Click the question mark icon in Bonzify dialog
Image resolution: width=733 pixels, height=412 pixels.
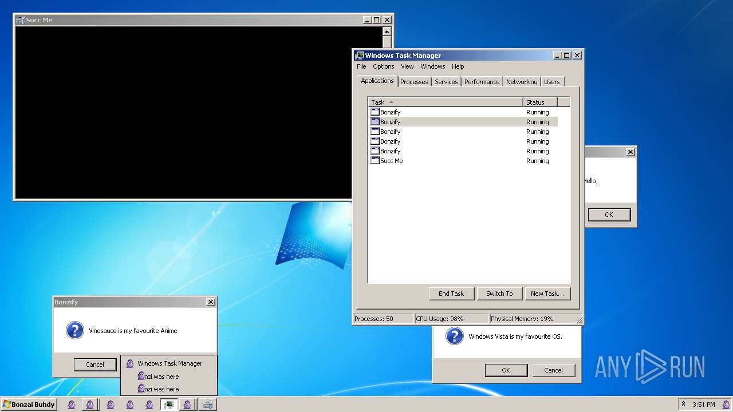pos(75,330)
